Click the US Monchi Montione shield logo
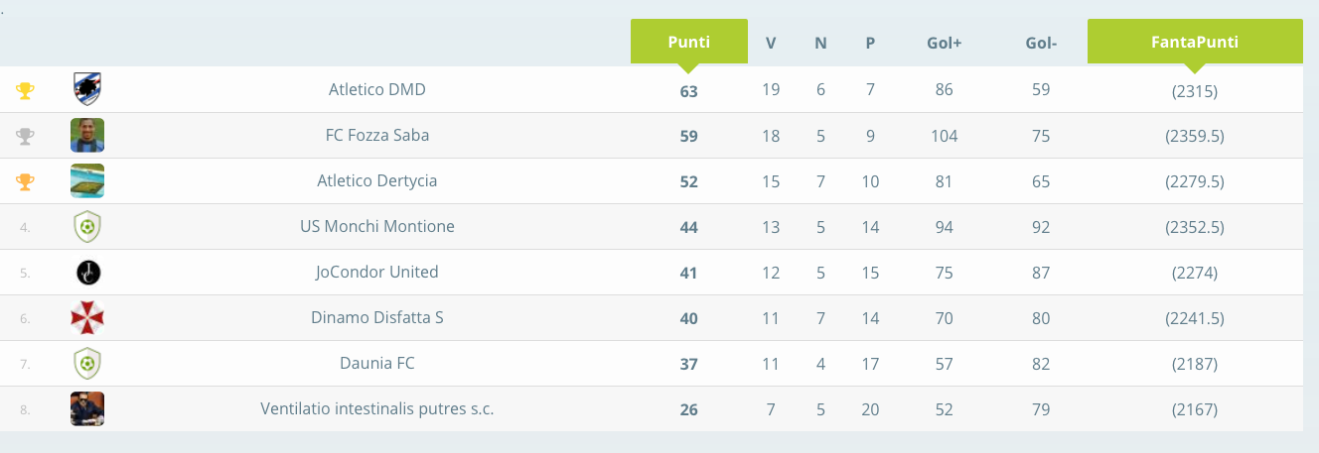 pos(87,227)
